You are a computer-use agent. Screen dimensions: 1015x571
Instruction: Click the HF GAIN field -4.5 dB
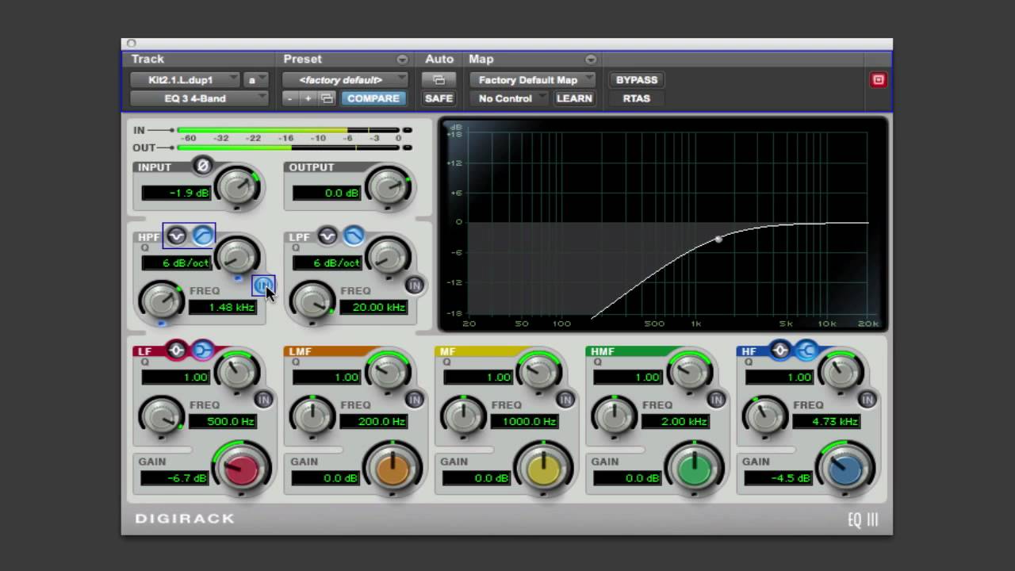coord(778,478)
